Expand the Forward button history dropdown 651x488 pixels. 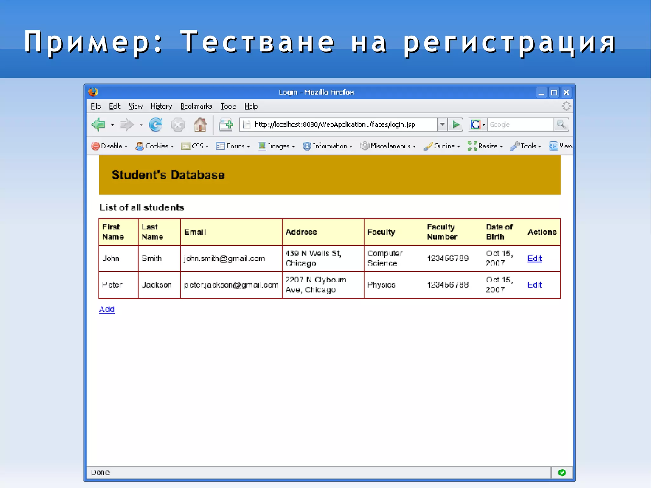(141, 125)
